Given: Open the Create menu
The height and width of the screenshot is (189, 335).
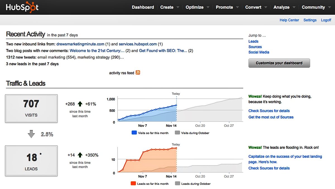Looking at the screenshot, I should coord(167,7).
